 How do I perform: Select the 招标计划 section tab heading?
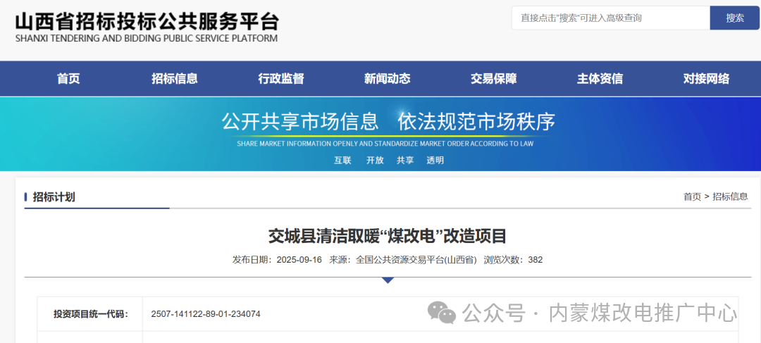tap(54, 197)
